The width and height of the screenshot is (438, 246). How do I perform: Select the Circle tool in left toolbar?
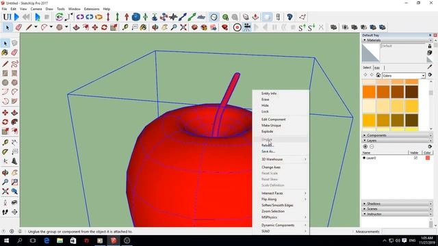coord(5,83)
